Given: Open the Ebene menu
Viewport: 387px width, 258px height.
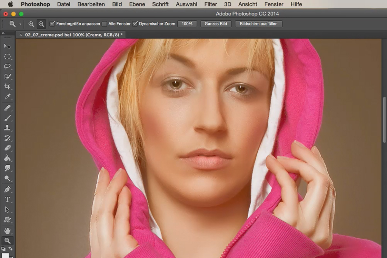Looking at the screenshot, I should coord(137,4).
